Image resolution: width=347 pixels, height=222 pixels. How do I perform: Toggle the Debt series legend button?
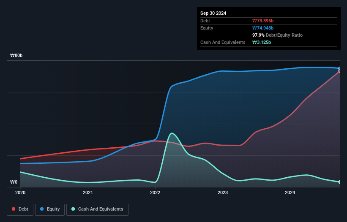click(x=20, y=209)
